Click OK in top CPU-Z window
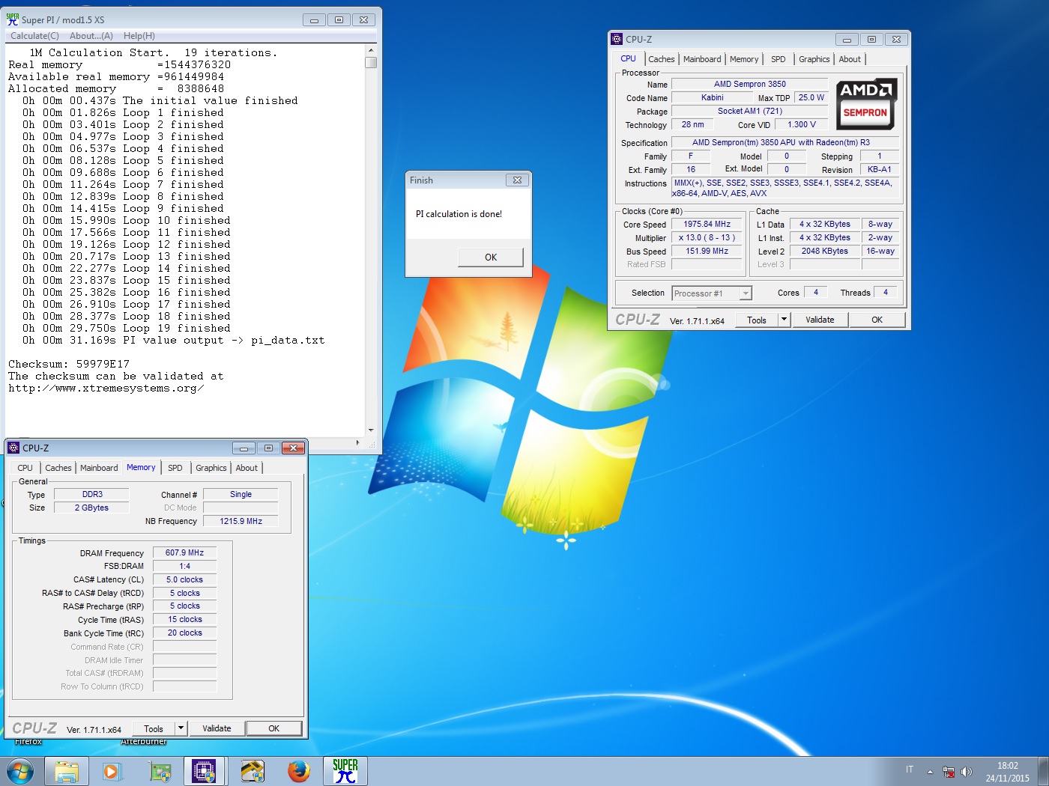Screen dimensions: 1049x786 pyautogui.click(x=877, y=320)
